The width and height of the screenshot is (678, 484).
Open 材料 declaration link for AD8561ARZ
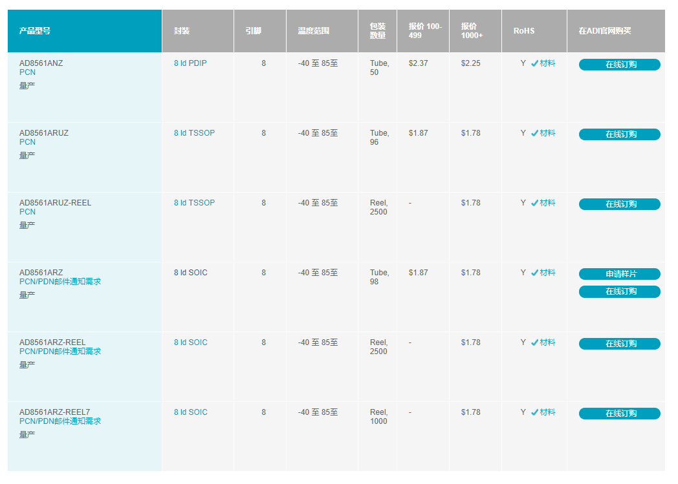click(547, 273)
